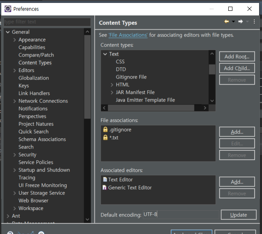Select CSS content type
This screenshot has width=262, height=234.
pyautogui.click(x=120, y=62)
